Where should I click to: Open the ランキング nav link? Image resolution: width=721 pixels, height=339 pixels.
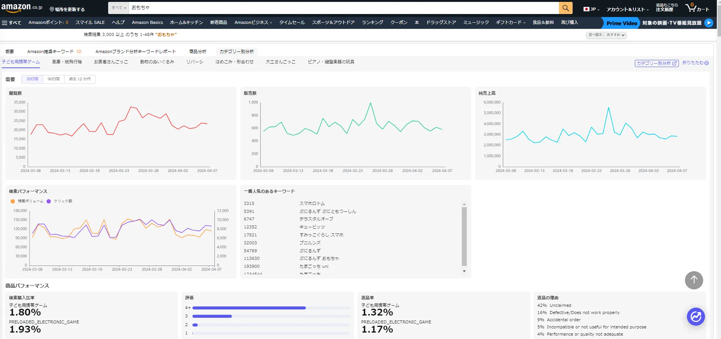point(372,23)
